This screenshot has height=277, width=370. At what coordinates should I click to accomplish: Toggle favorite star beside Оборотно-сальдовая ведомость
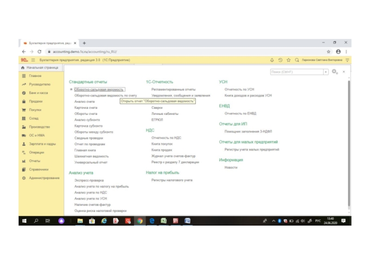coord(71,90)
